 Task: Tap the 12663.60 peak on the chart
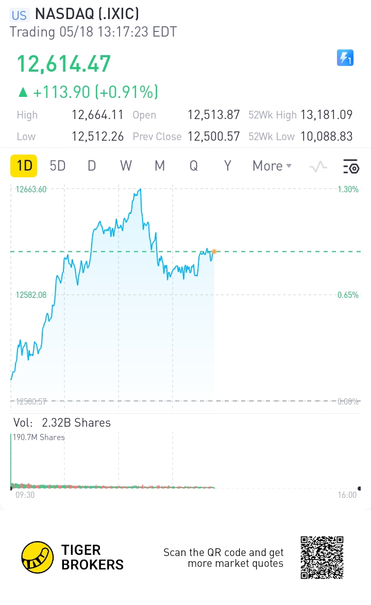139,191
